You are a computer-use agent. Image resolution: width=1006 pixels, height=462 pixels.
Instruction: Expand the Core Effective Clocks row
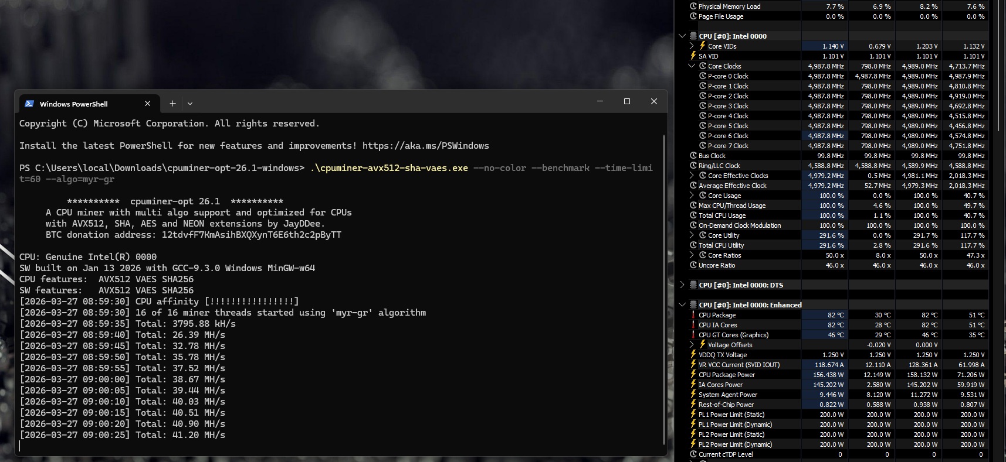point(692,176)
